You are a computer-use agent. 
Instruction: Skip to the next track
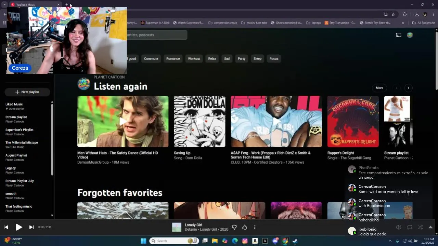(31, 227)
